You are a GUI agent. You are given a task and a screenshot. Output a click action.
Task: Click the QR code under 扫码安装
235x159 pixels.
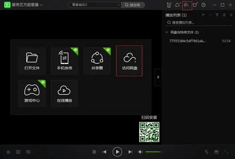[149, 132]
